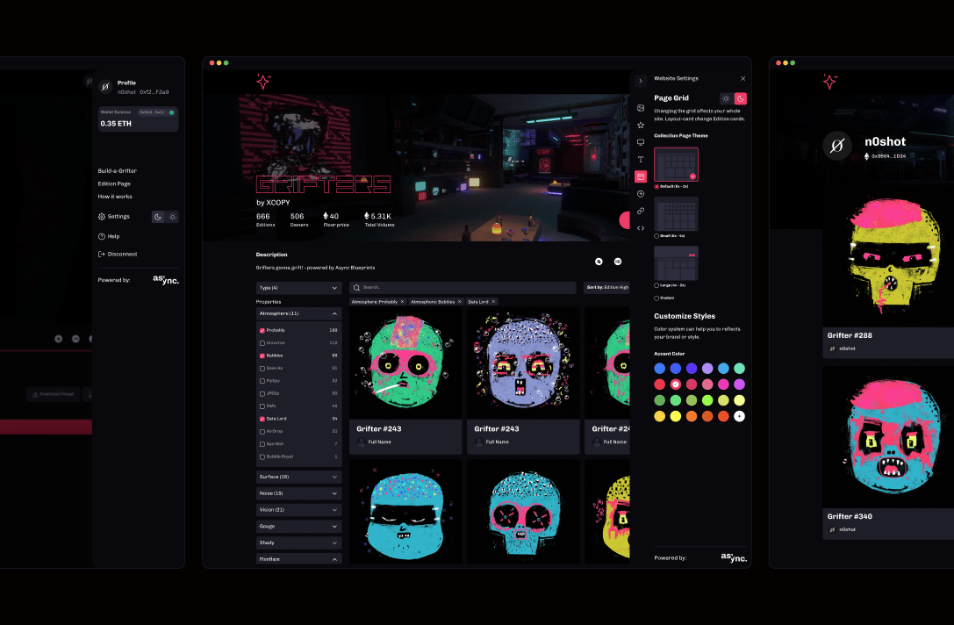Select the Small grid radio button
Screen dimensions: 954x625
pyautogui.click(x=656, y=236)
